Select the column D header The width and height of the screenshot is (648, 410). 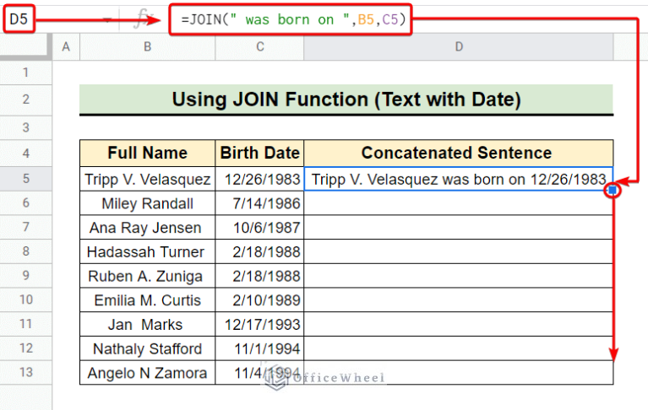click(x=458, y=47)
